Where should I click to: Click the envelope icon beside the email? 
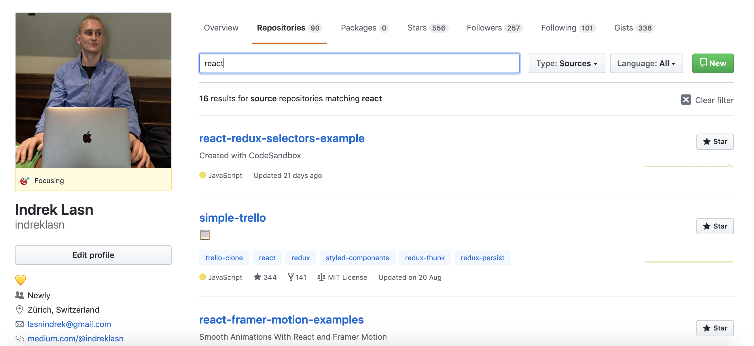point(20,324)
